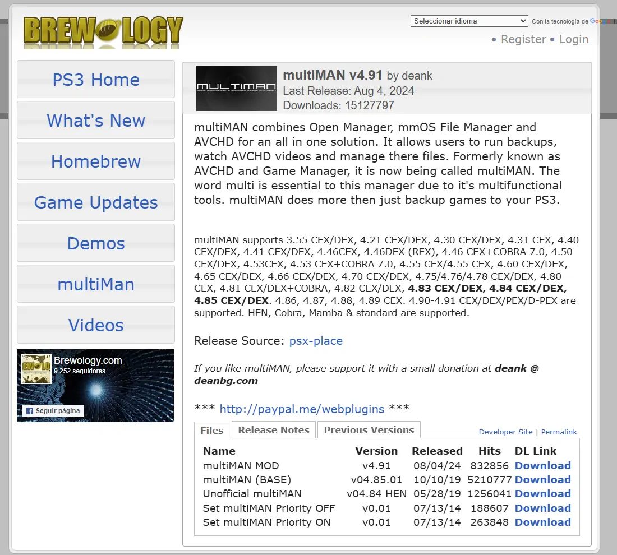The image size is (617, 555).
Task: Click the Login link
Action: pyautogui.click(x=574, y=39)
